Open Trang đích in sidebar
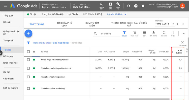This screenshot has height=100, width=189. [8, 40]
